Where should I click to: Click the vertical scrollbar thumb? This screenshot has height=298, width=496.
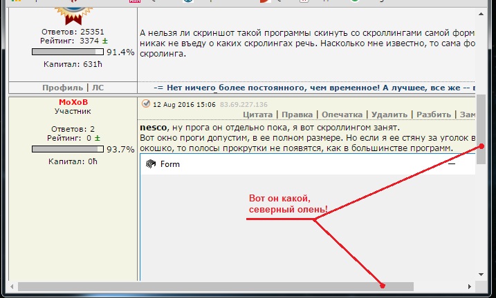pos(481,129)
